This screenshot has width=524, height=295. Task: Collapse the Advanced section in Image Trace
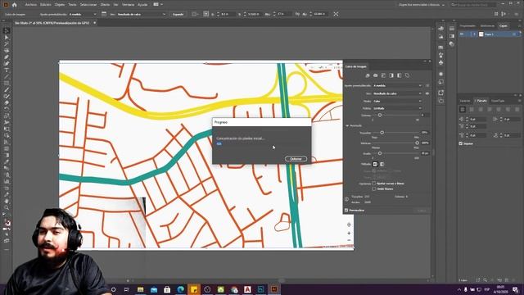coord(347,125)
